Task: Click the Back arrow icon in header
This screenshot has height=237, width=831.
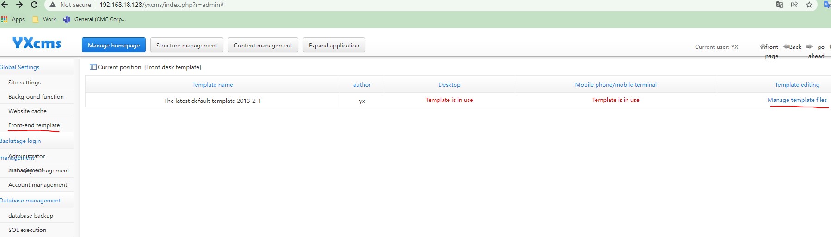Action: tap(786, 47)
